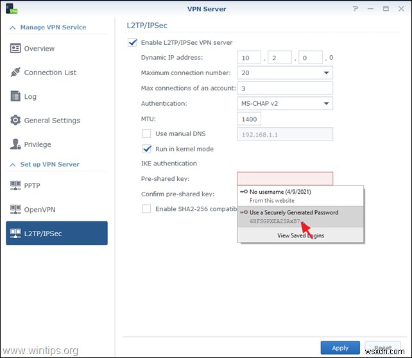
Task: Click the L2TP/IPSec network icon
Action: [15, 234]
